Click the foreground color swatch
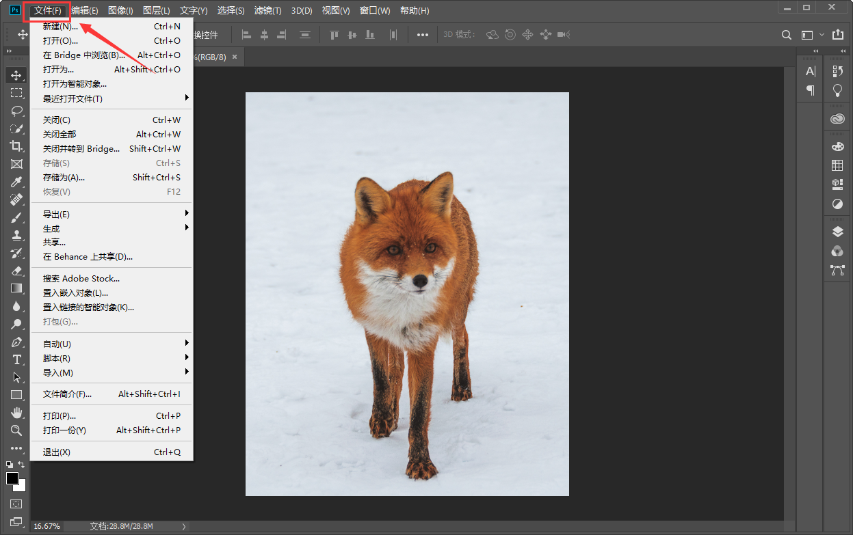Viewport: 853px width, 535px height. [x=12, y=478]
